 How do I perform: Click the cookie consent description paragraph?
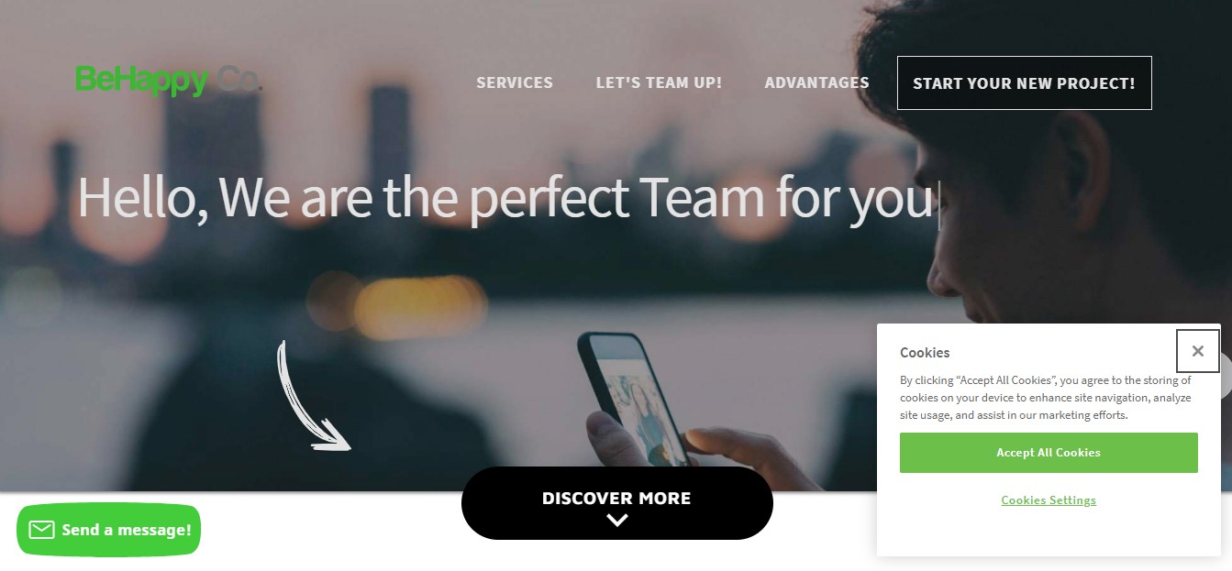coord(1046,398)
